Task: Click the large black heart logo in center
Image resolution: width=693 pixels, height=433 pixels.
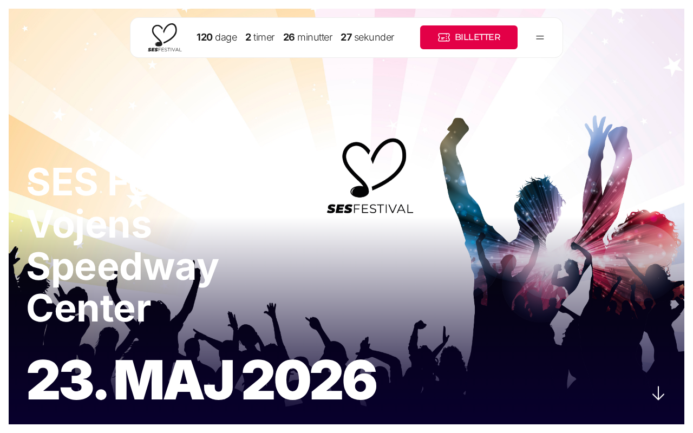Action: 374,168
